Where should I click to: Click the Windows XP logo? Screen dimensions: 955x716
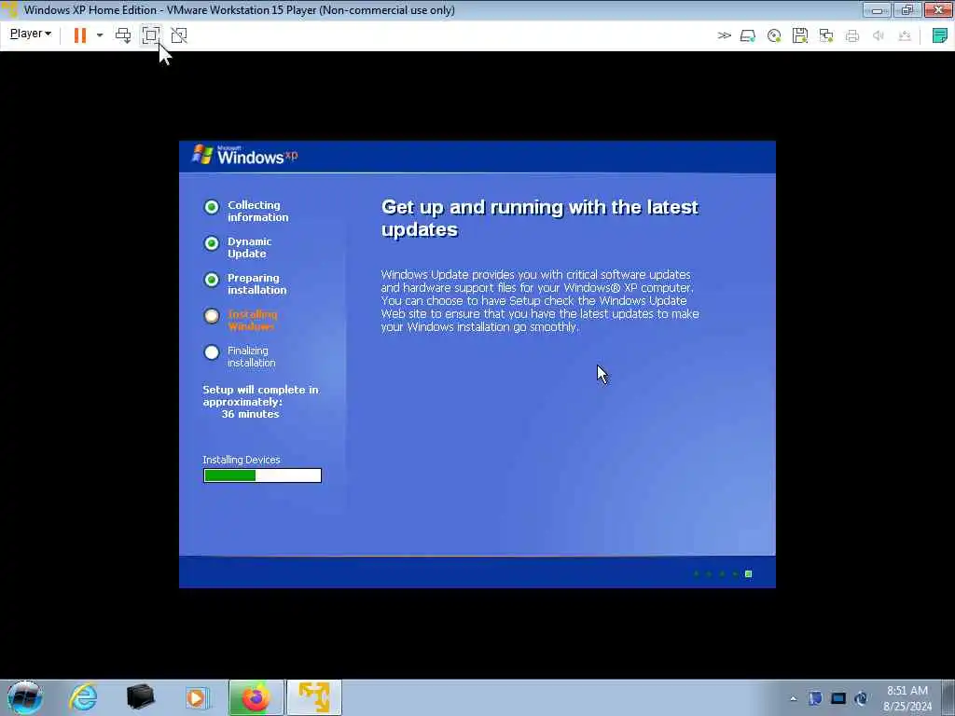pyautogui.click(x=245, y=156)
